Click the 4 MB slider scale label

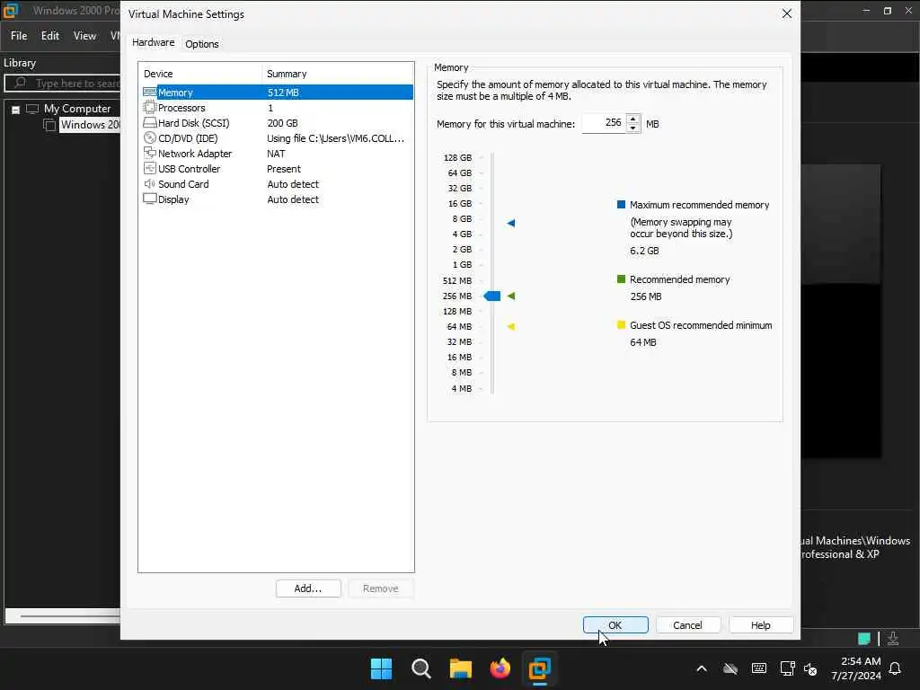point(462,388)
